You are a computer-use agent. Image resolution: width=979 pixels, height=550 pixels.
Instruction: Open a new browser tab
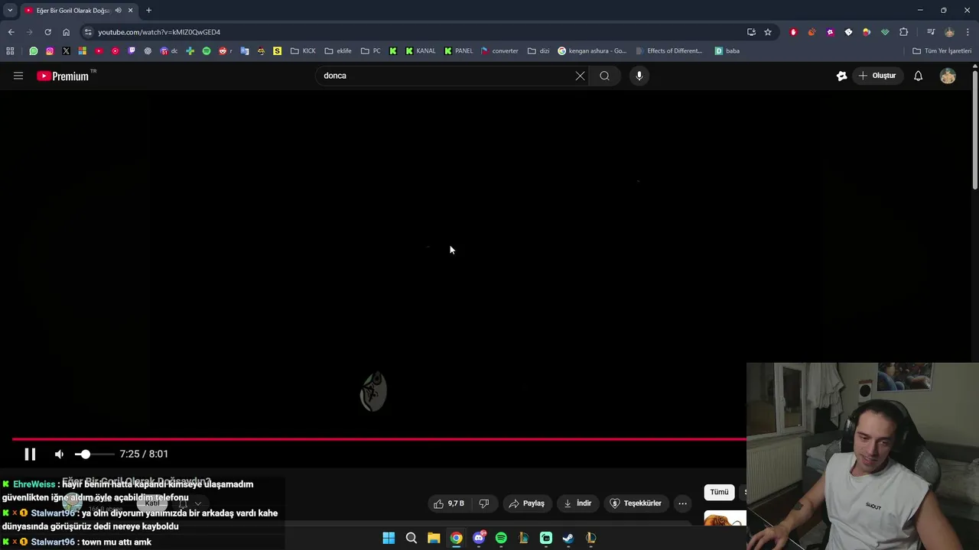point(148,10)
